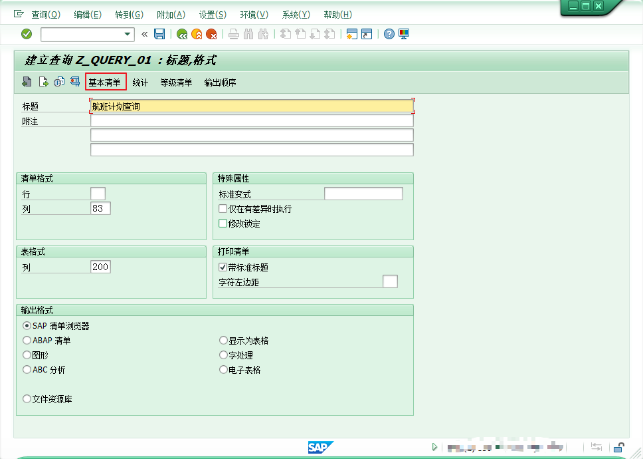Open the 系统(Y) menu
This screenshot has width=643, height=459.
[296, 15]
